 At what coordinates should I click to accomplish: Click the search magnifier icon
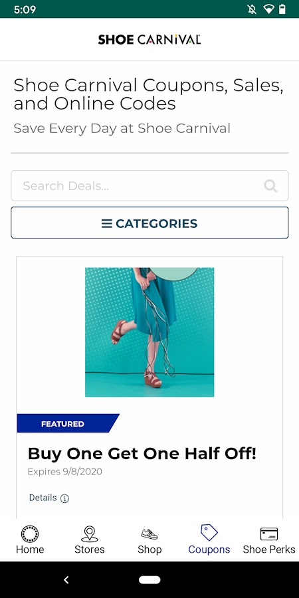[270, 186]
